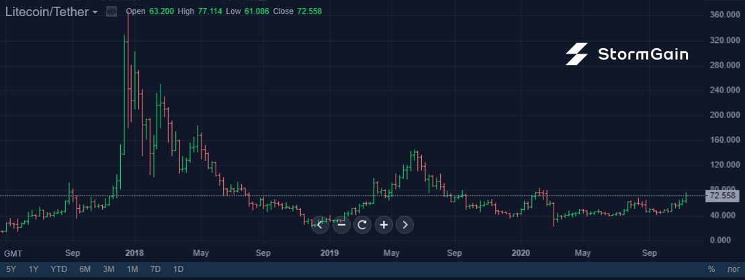Switch to the YTD range
Image resolution: width=745 pixels, height=280 pixels.
pos(59,269)
